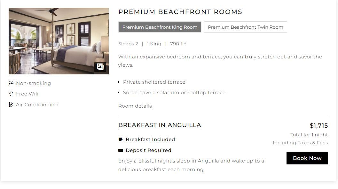This screenshot has width=338, height=189.
Task: Click the non-smoking icon
Action: coord(11,83)
